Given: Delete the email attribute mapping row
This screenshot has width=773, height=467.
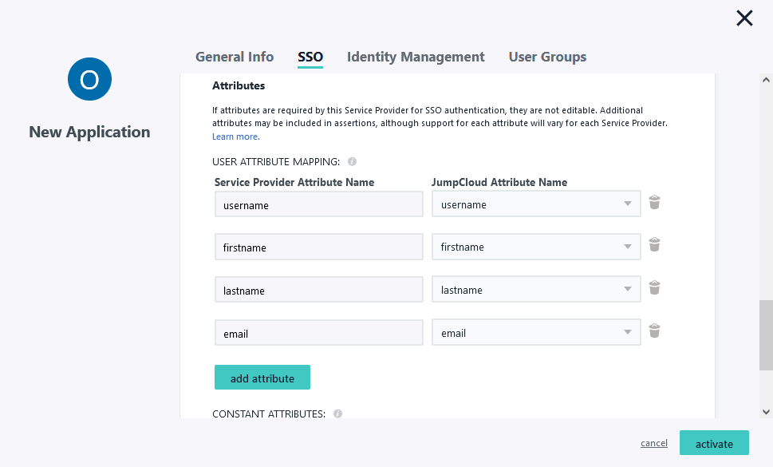Looking at the screenshot, I should pos(654,330).
